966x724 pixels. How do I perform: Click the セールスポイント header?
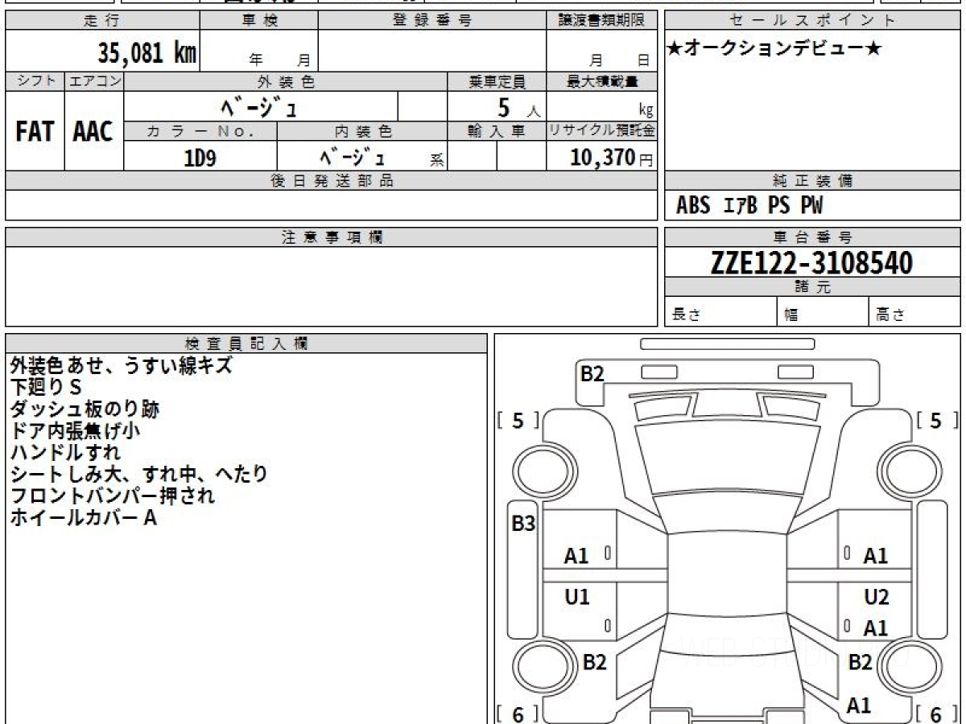pos(813,21)
